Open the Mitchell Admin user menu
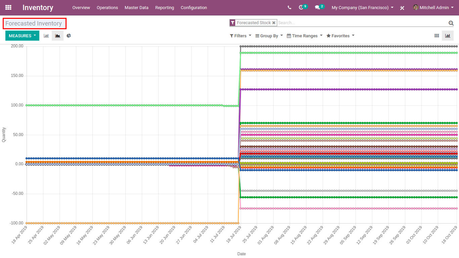459x258 pixels. pyautogui.click(x=433, y=7)
